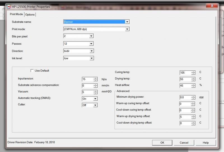The image size is (224, 152).
Task: Click the Curing temp value field
Action: click(x=185, y=73)
